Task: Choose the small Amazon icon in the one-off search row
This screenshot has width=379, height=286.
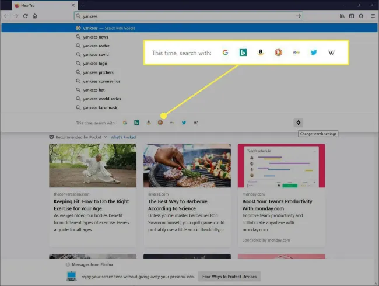Action: [149, 123]
